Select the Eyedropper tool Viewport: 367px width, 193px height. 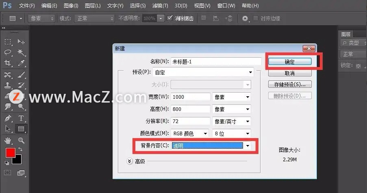coord(21,63)
